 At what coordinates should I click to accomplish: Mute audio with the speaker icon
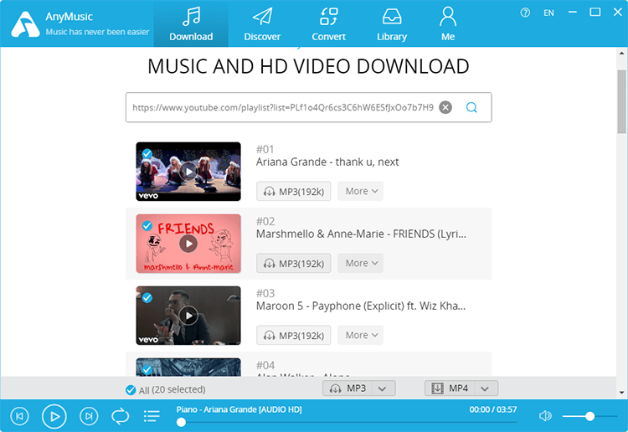pos(545,416)
